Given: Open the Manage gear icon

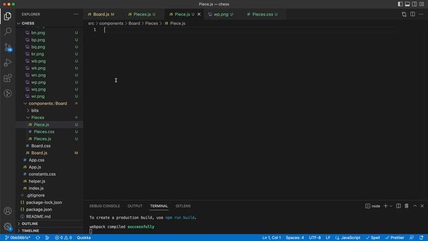Looking at the screenshot, I should (x=7, y=226).
